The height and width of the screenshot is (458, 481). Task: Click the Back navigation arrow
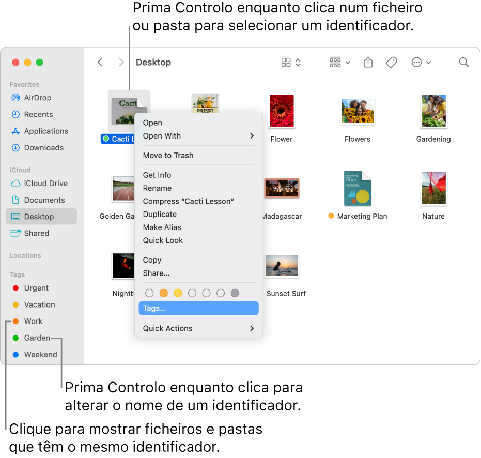(100, 63)
